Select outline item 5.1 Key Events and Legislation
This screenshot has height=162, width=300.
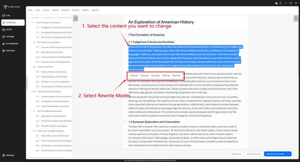(x=51, y=116)
